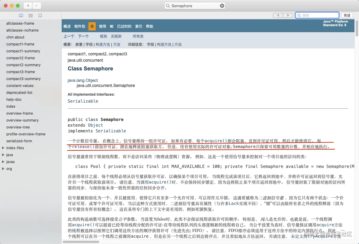Screen dimensions: 359x244
Task: Select compact3-summary in sidebar
Action: [23, 79]
